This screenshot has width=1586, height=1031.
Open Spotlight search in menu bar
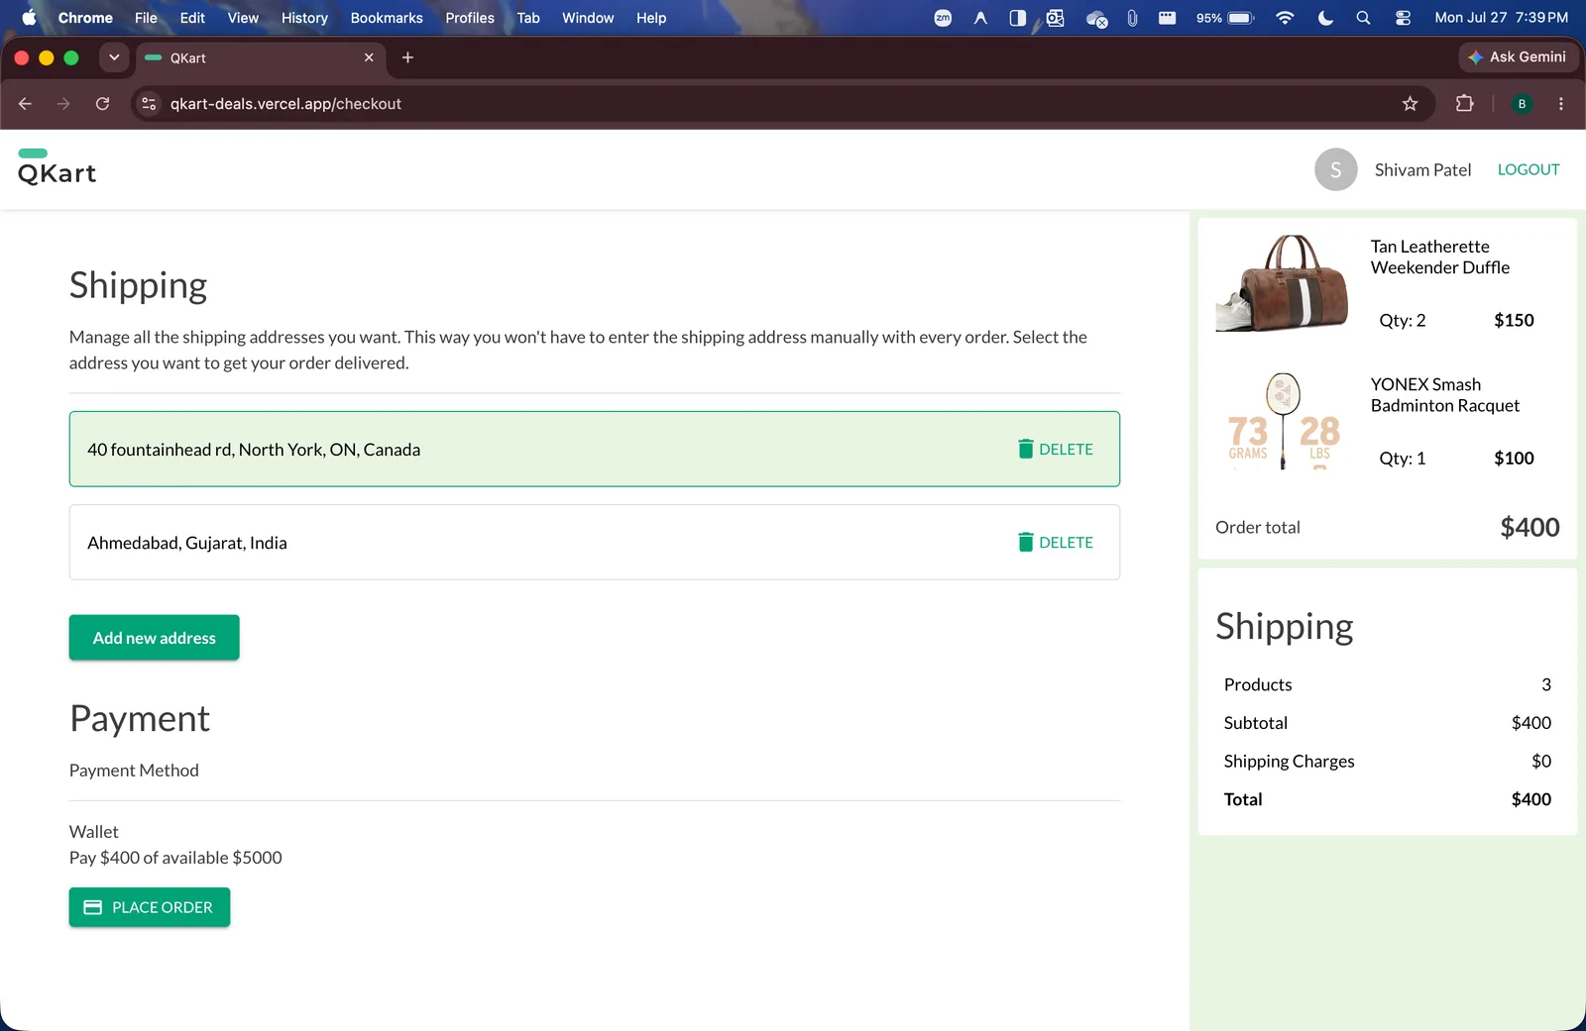pos(1363,18)
